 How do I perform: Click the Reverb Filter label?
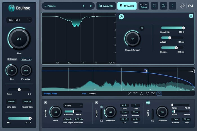(x=50, y=93)
